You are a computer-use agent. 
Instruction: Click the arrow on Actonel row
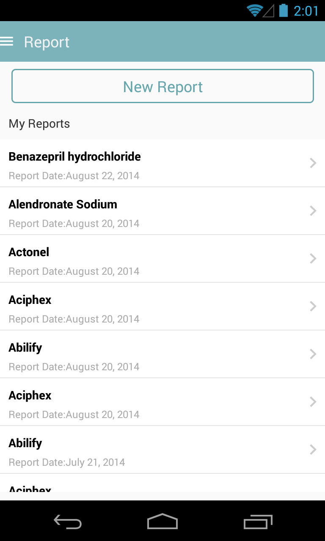click(313, 259)
